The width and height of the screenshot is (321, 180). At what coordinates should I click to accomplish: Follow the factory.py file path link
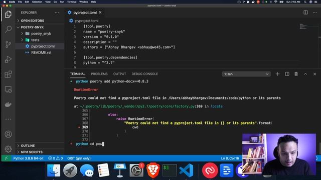(x=137, y=106)
